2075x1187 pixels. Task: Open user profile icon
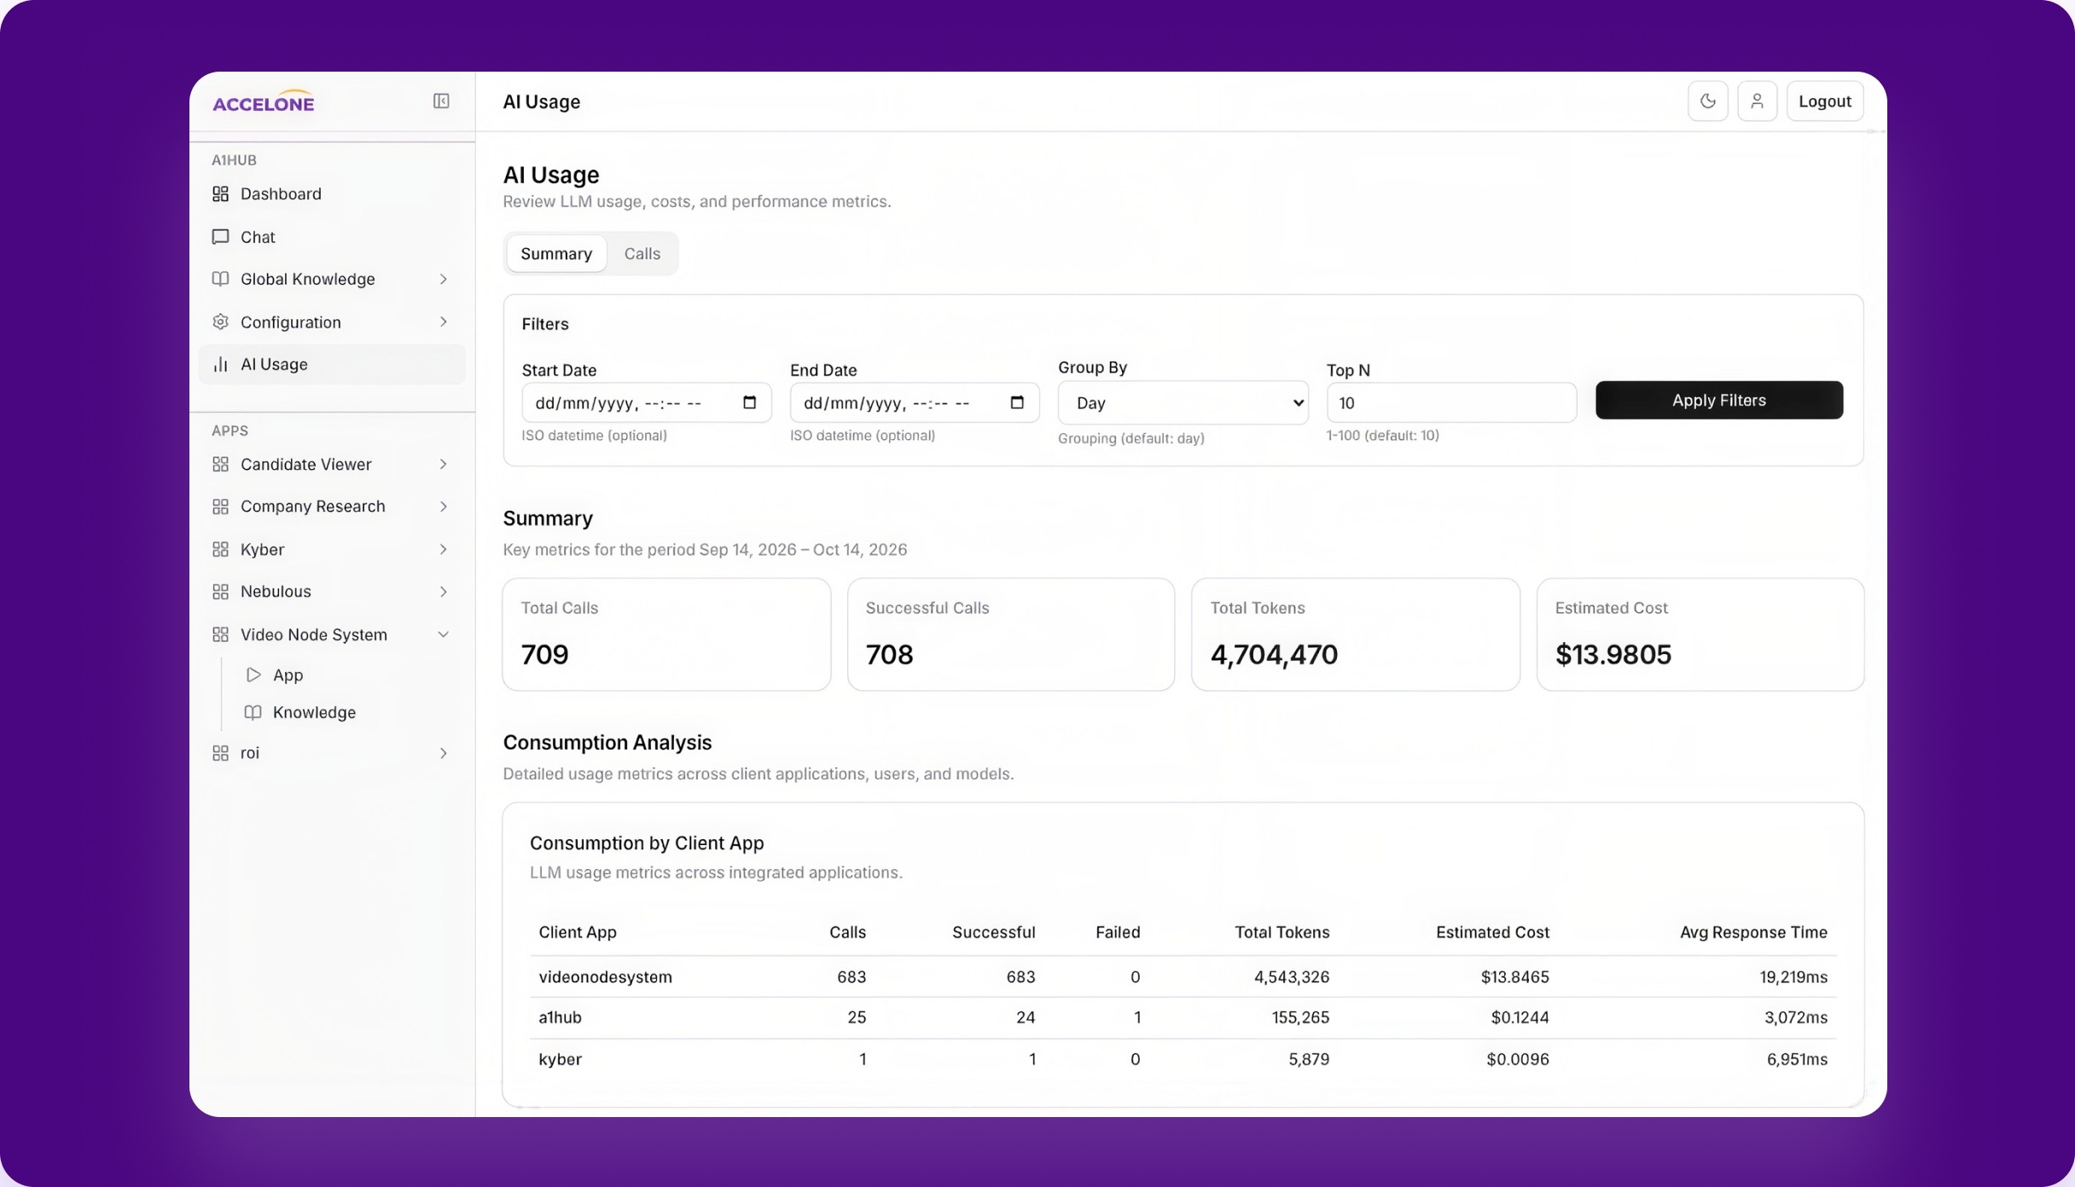pos(1757,101)
